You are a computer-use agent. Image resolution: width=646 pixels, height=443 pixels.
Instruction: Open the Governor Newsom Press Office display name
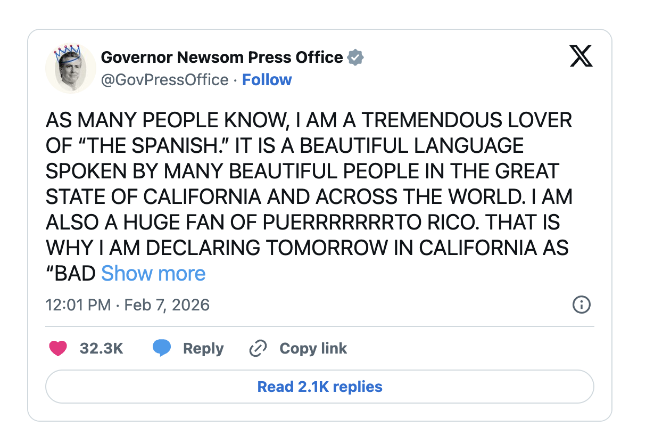(222, 57)
